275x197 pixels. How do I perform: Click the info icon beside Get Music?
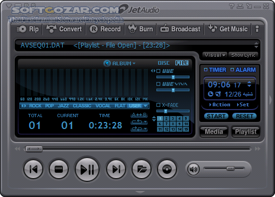tap(257, 29)
